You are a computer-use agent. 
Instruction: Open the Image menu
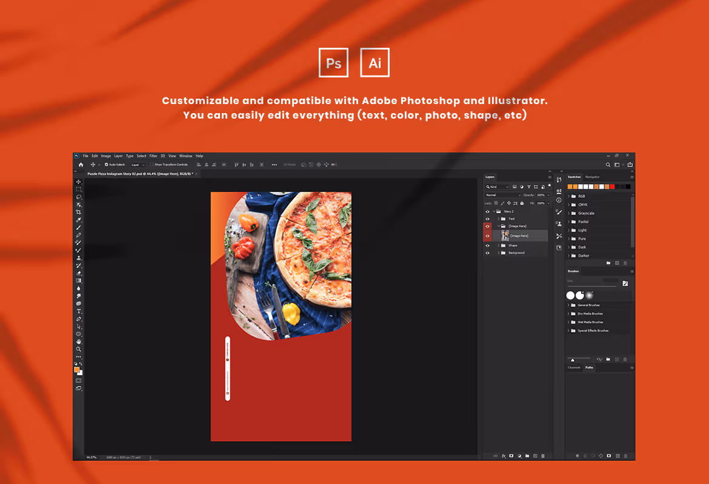pyautogui.click(x=106, y=156)
